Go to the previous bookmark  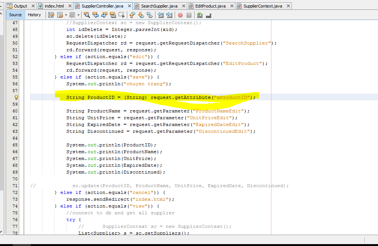[x=132, y=15]
